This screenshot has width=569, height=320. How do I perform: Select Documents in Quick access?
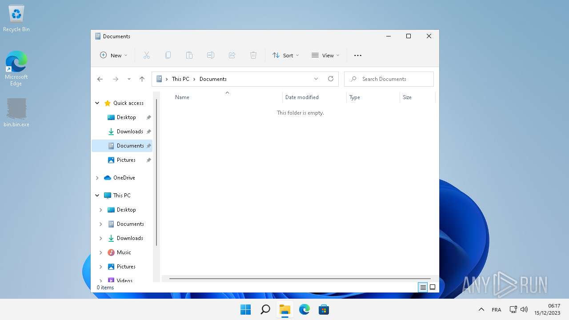pyautogui.click(x=122, y=146)
